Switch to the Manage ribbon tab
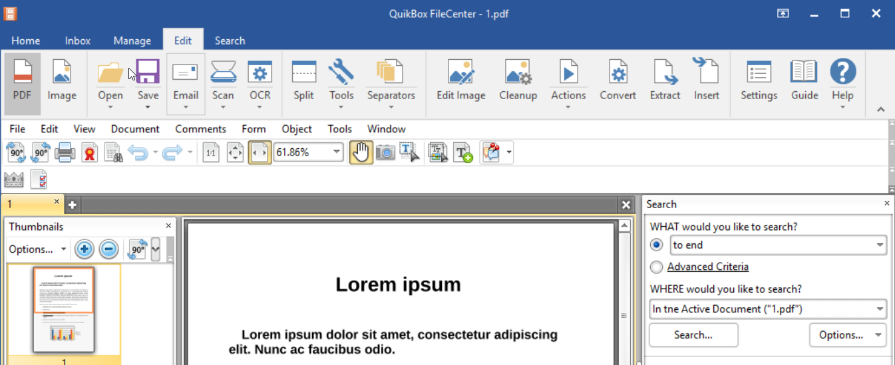This screenshot has height=365, width=895. point(132,41)
